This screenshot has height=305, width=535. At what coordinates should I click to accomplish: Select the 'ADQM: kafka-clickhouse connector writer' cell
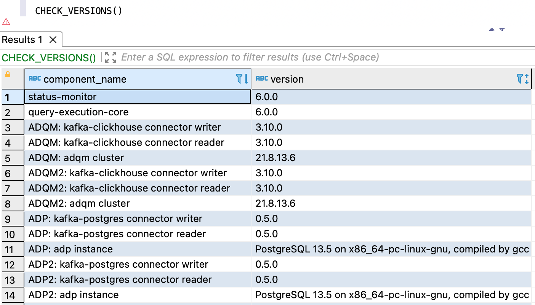coord(138,127)
